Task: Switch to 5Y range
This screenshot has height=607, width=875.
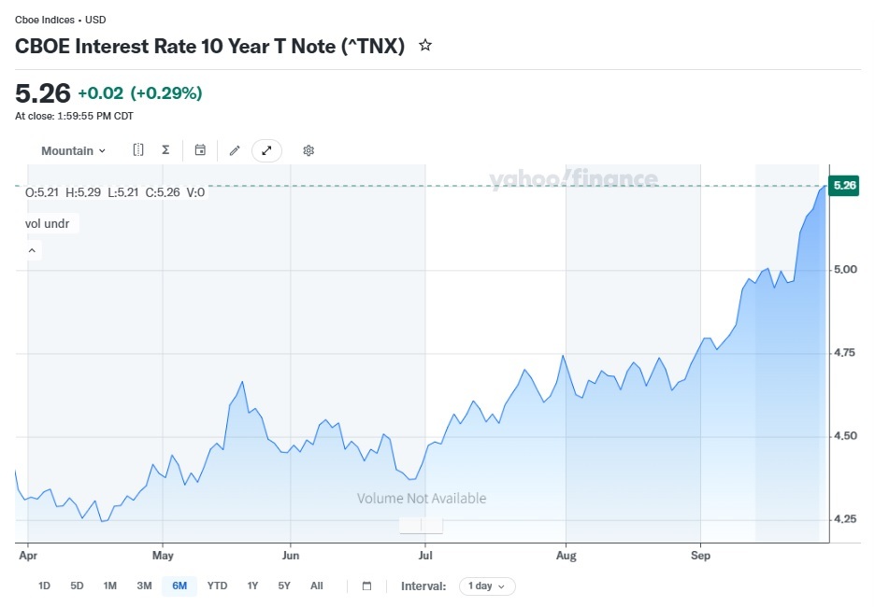Action: tap(284, 586)
